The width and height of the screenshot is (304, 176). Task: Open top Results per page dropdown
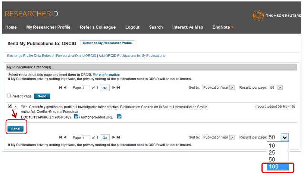click(276, 88)
